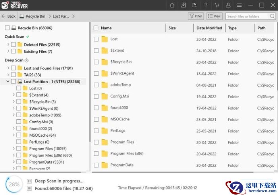The image size is (278, 195).
Task: Sort by the Type column header
Action: 232,28
